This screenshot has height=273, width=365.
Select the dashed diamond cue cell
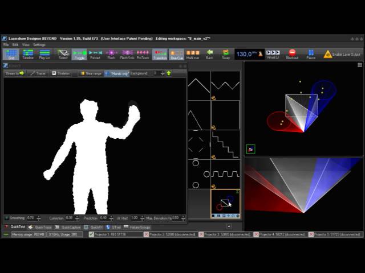[199, 144]
